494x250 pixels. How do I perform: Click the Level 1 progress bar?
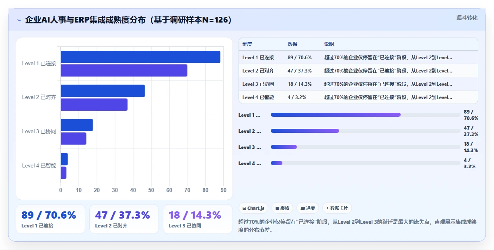click(x=366, y=115)
